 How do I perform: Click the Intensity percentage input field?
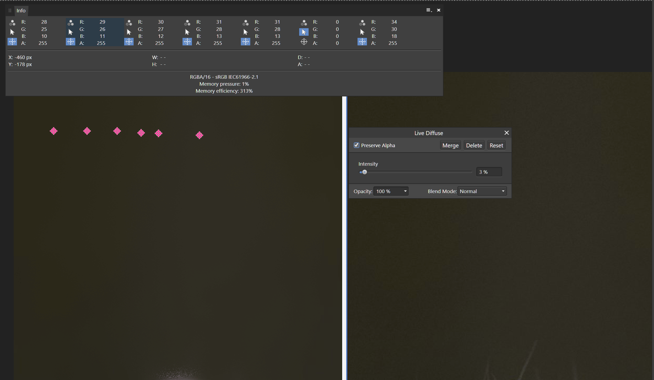click(x=489, y=172)
